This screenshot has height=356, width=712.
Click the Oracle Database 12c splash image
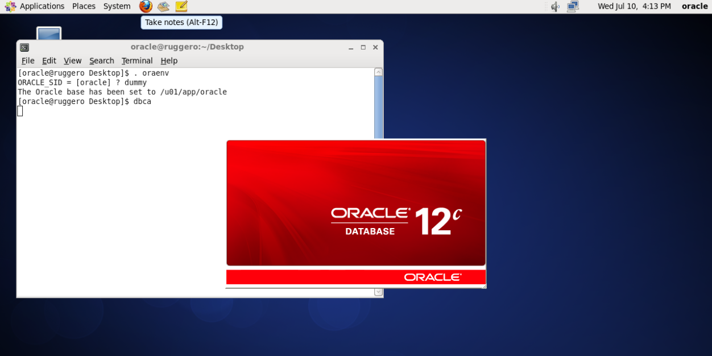click(356, 203)
